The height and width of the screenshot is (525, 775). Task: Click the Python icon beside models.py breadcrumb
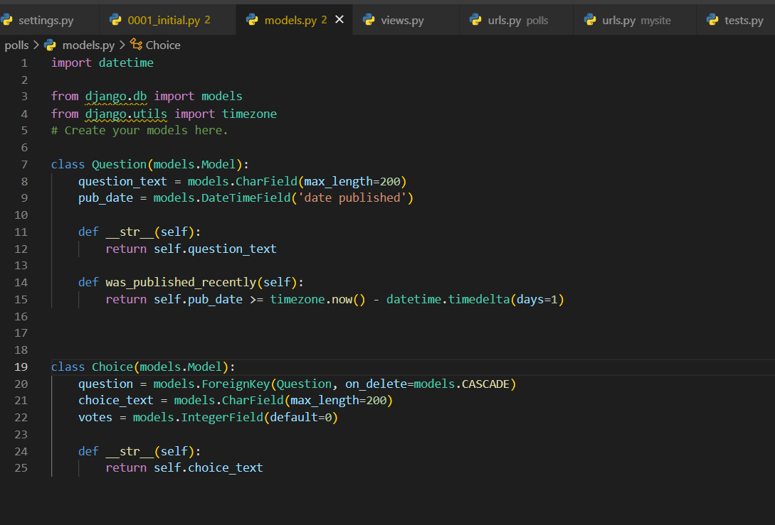50,45
